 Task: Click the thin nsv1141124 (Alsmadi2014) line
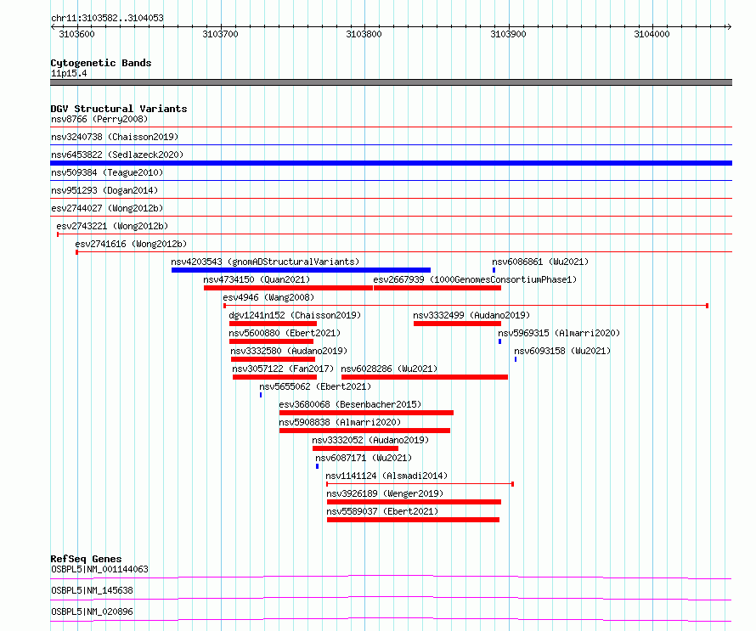click(x=420, y=484)
